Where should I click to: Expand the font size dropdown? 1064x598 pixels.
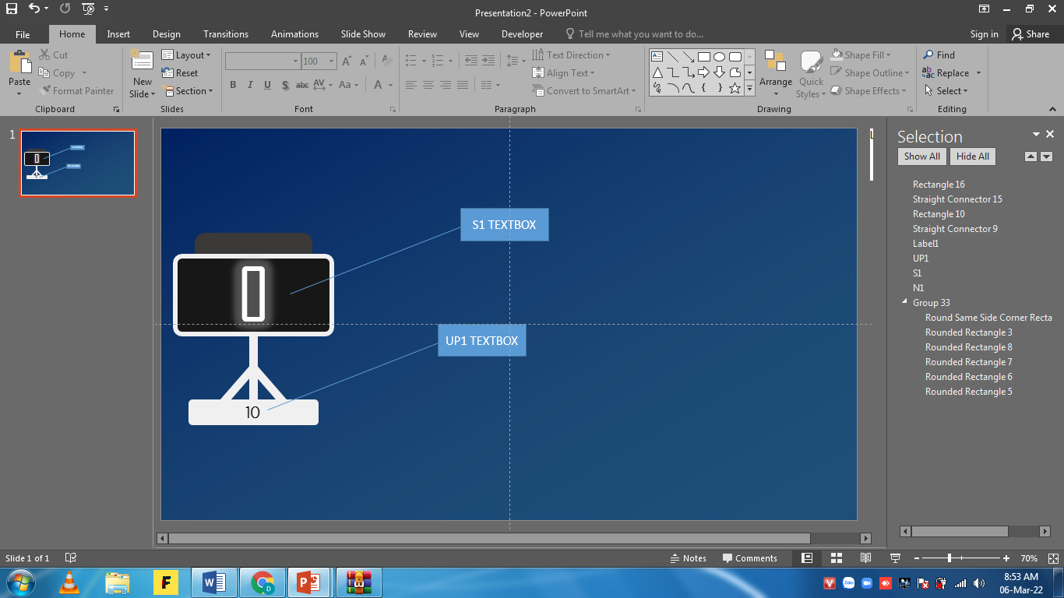(332, 61)
